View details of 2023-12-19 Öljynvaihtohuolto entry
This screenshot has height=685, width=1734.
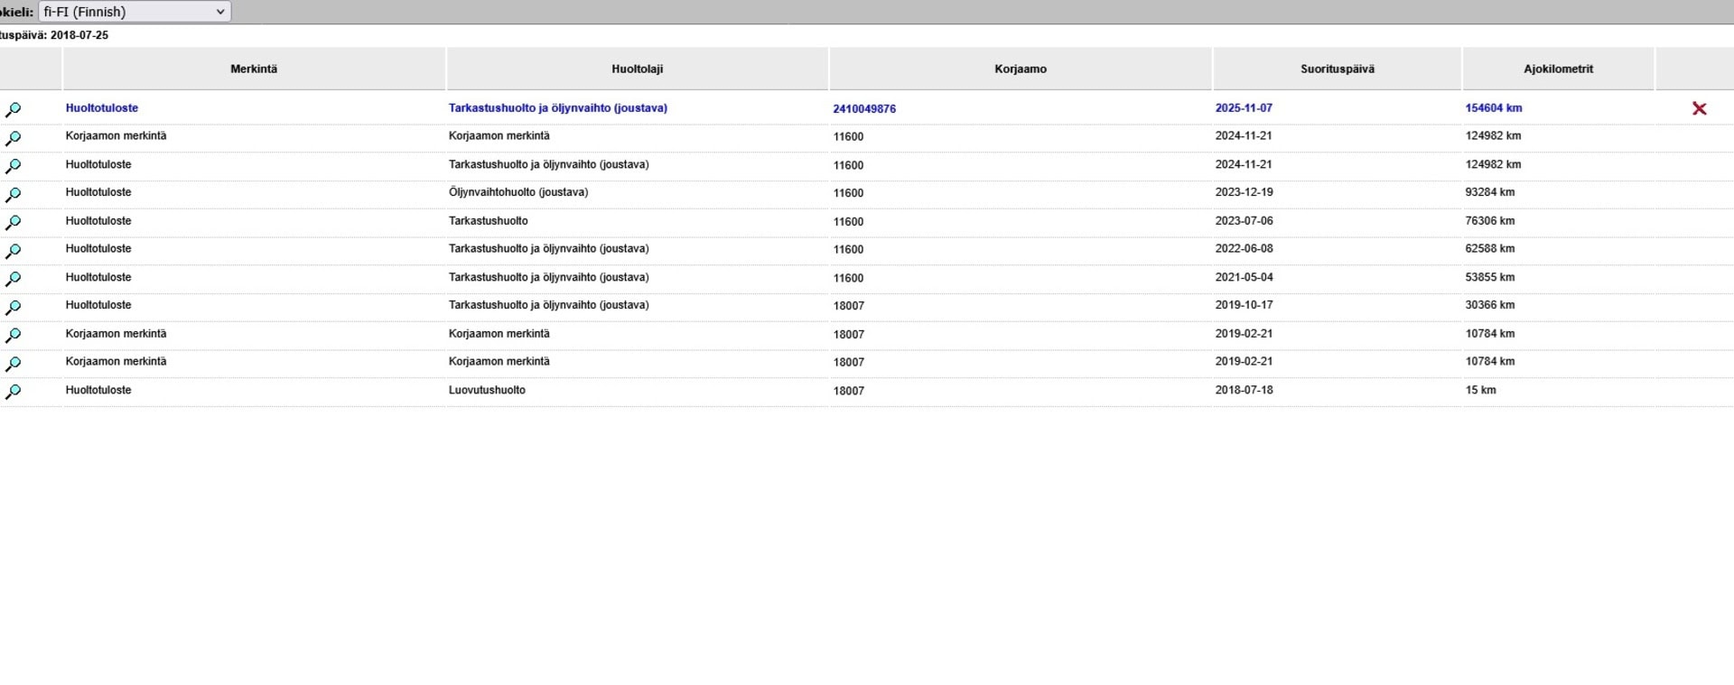coord(14,194)
